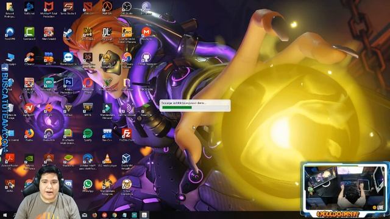Launch Counter-Strike Global Offensive shortcut

click(x=127, y=35)
